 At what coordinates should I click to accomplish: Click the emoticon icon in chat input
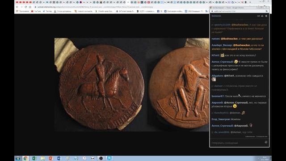click(x=266, y=142)
